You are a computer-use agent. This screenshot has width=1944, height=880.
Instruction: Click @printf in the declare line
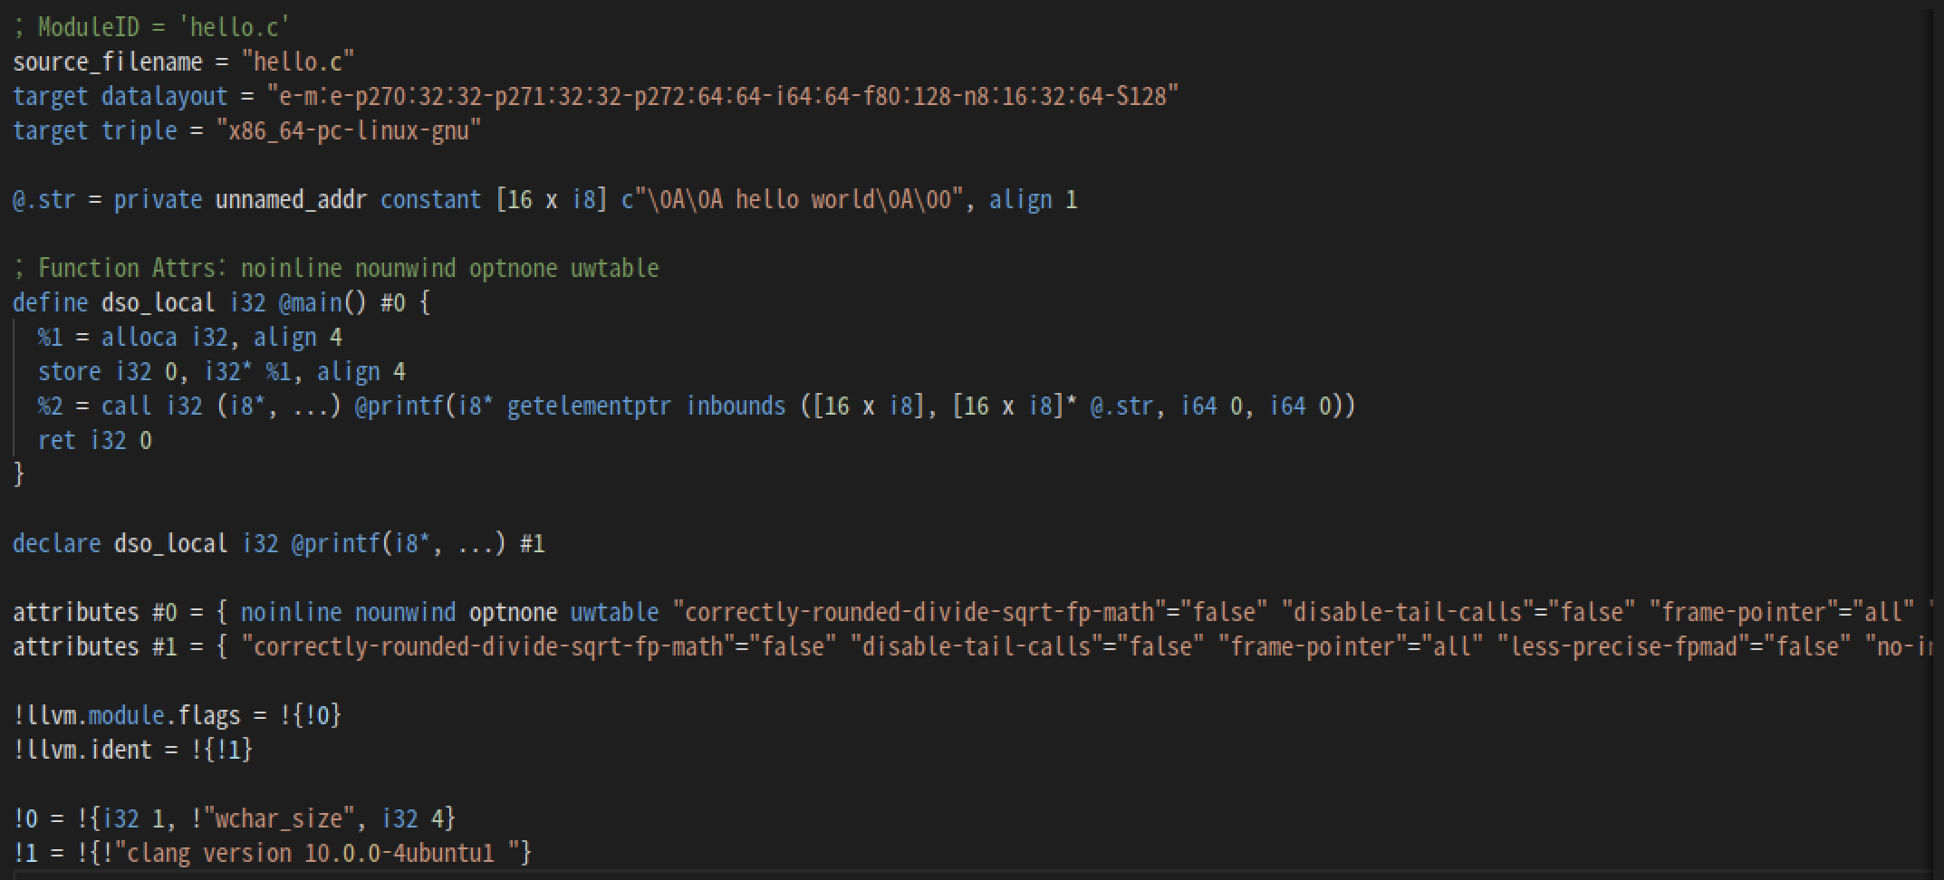pyautogui.click(x=336, y=543)
